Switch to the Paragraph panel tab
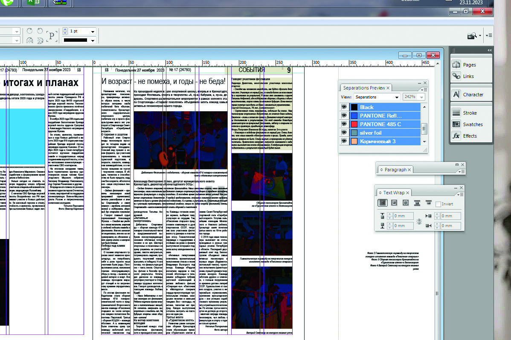Image resolution: width=511 pixels, height=340 pixels. (x=395, y=170)
